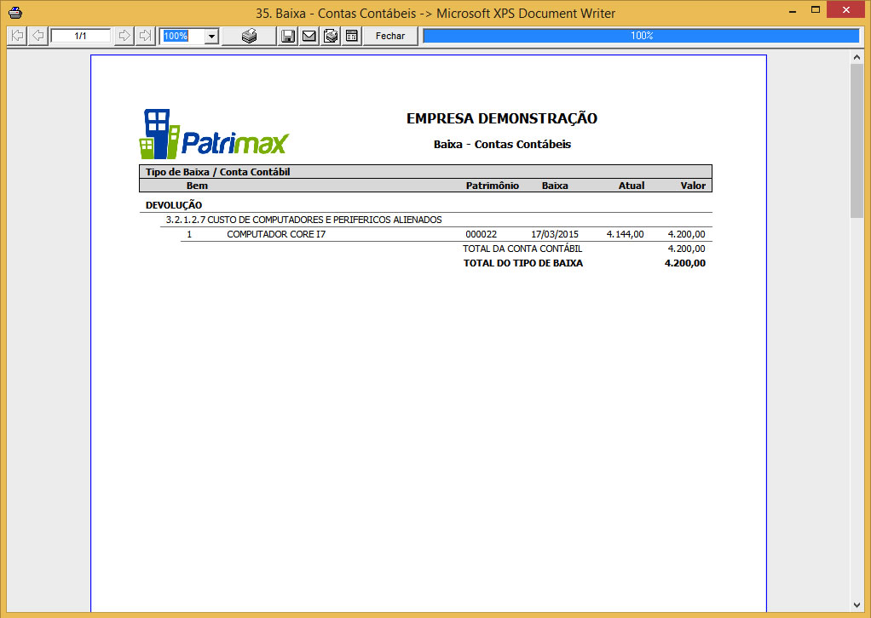Close the preview with the Fechar button

click(390, 36)
